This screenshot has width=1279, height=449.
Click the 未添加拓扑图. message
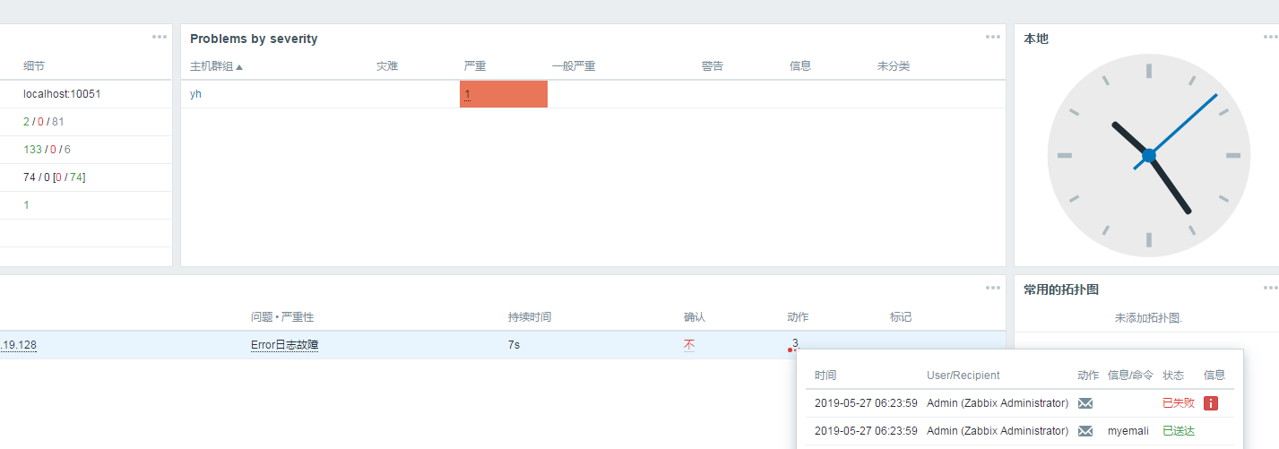point(1148,318)
